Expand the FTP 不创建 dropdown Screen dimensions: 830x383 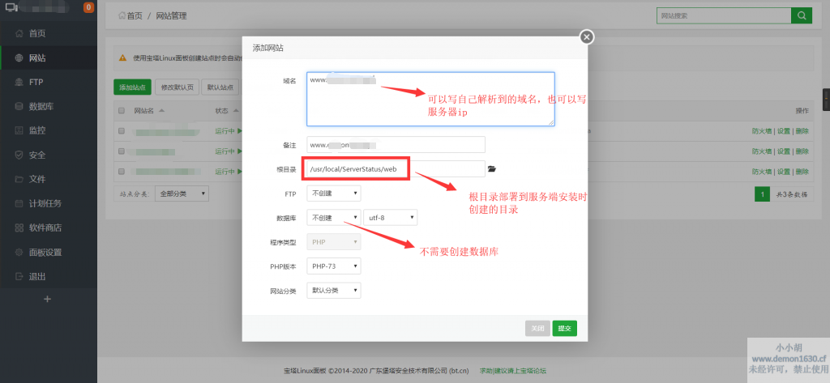tap(332, 194)
